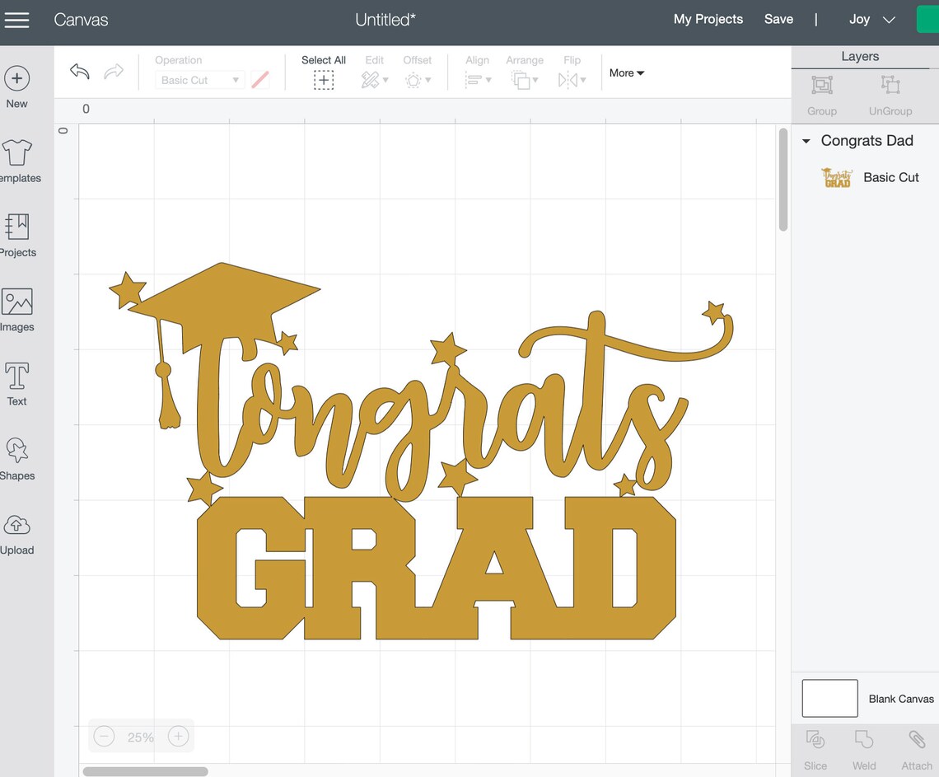This screenshot has height=777, width=939.
Task: Expand the More options dropdown
Action: 626,73
